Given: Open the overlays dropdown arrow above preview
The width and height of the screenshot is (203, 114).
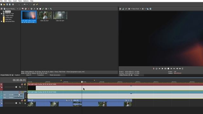Looking at the screenshot, I should [x=145, y=9].
